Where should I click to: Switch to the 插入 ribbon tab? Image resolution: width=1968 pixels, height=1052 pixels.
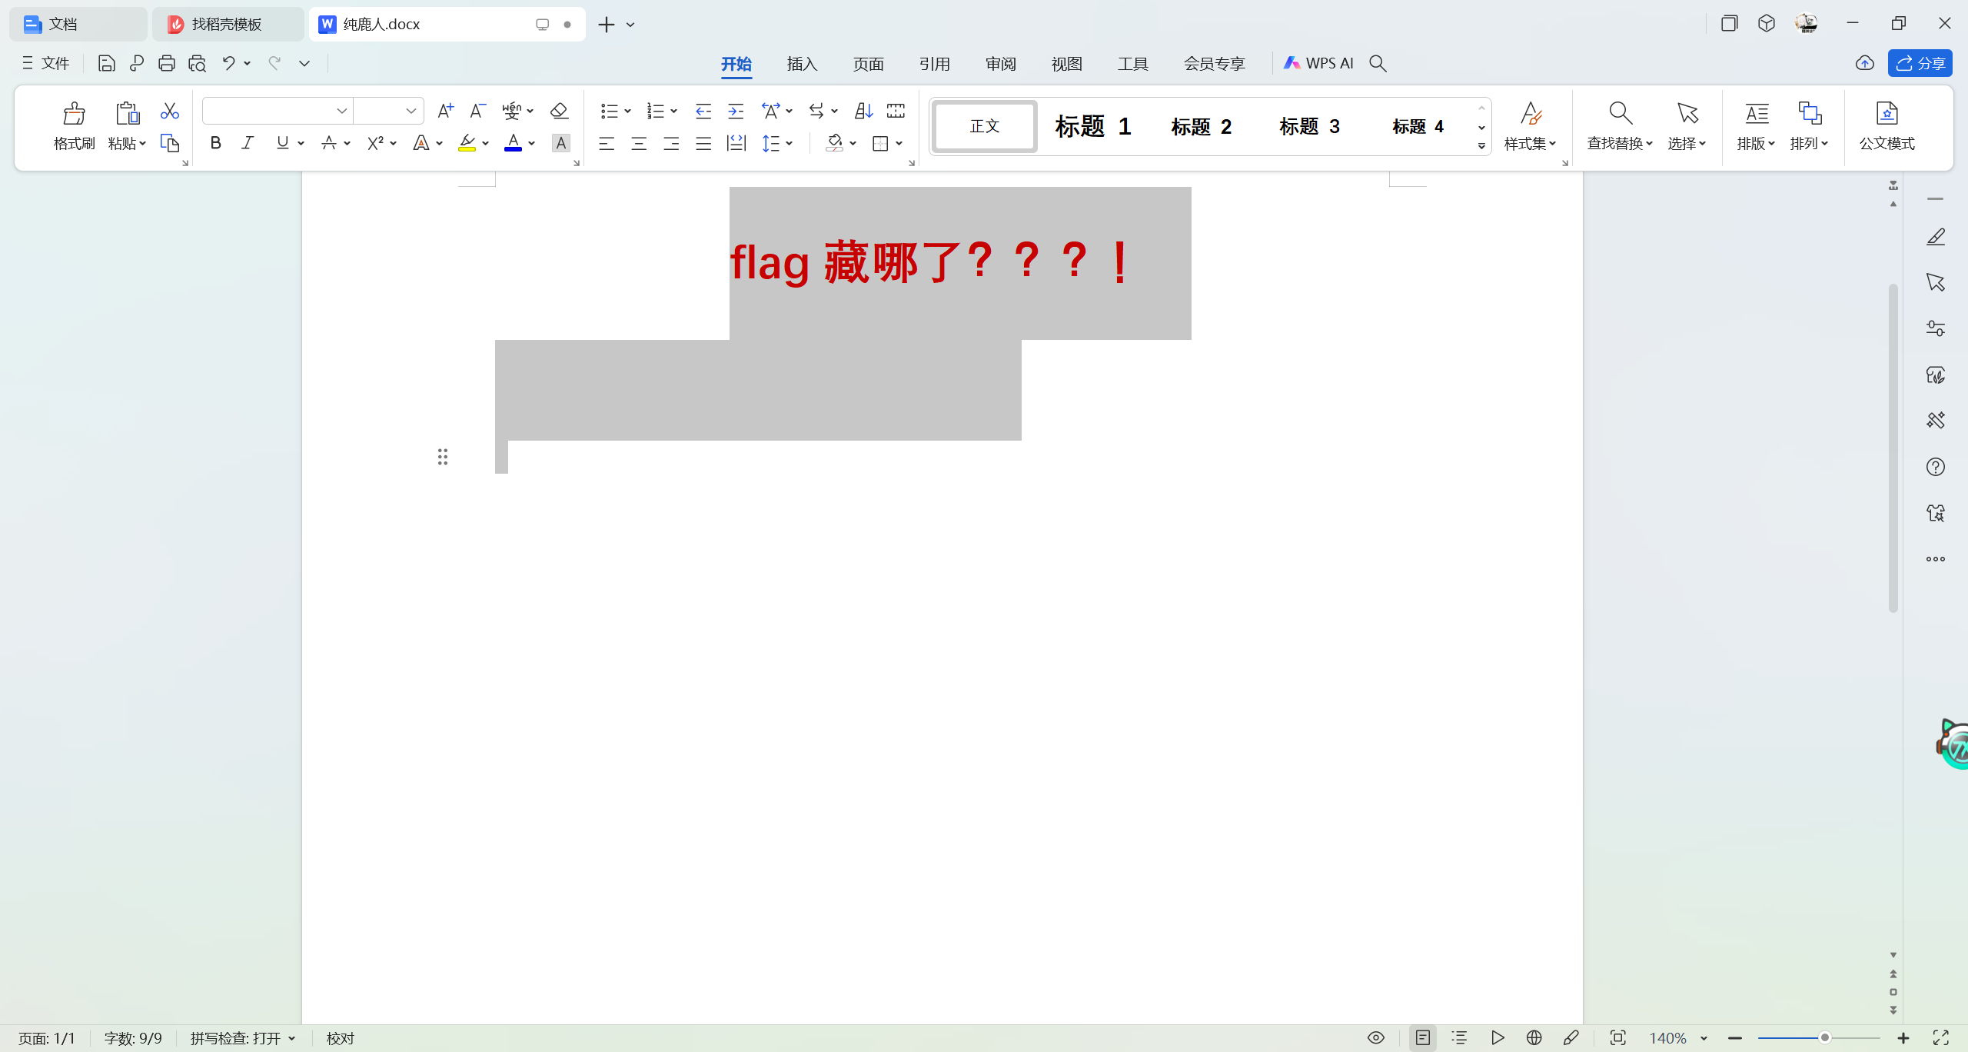pos(802,63)
